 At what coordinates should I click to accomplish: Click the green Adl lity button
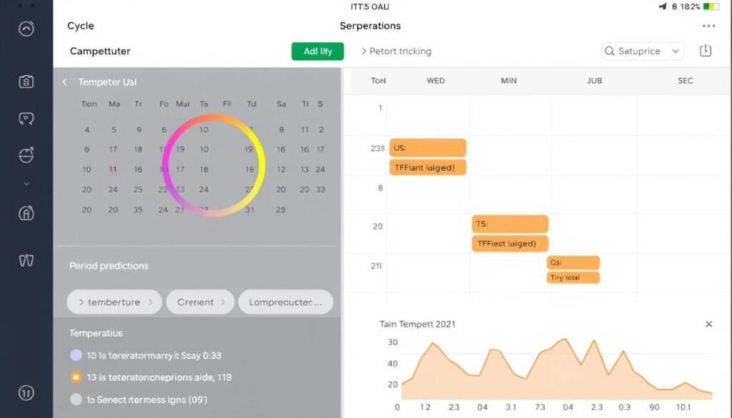317,51
